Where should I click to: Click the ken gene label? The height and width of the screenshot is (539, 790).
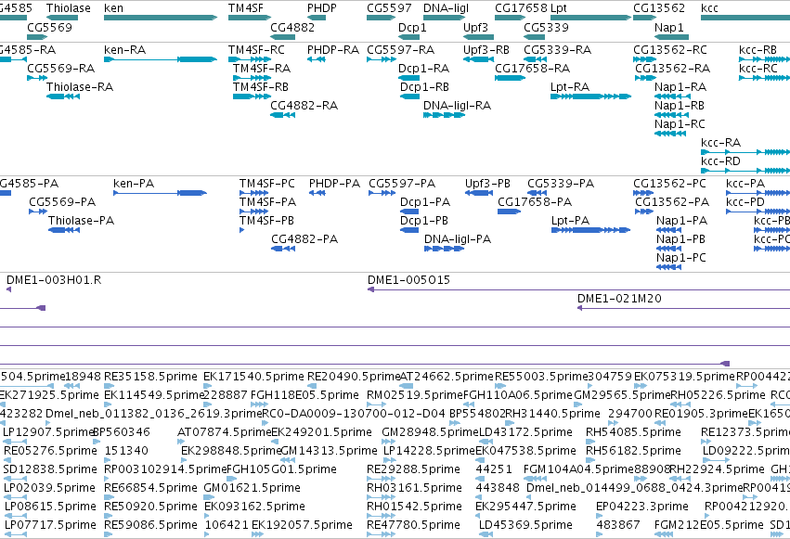click(113, 8)
